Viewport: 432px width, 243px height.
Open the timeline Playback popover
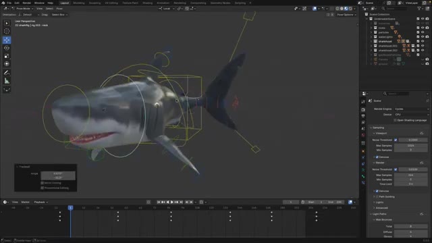[40, 202]
